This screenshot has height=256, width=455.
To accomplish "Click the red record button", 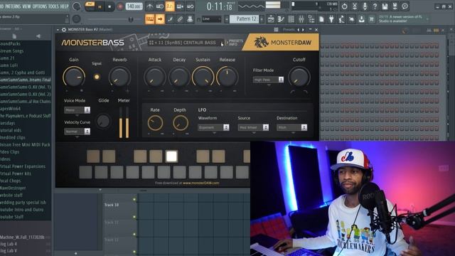I will click(120, 6).
